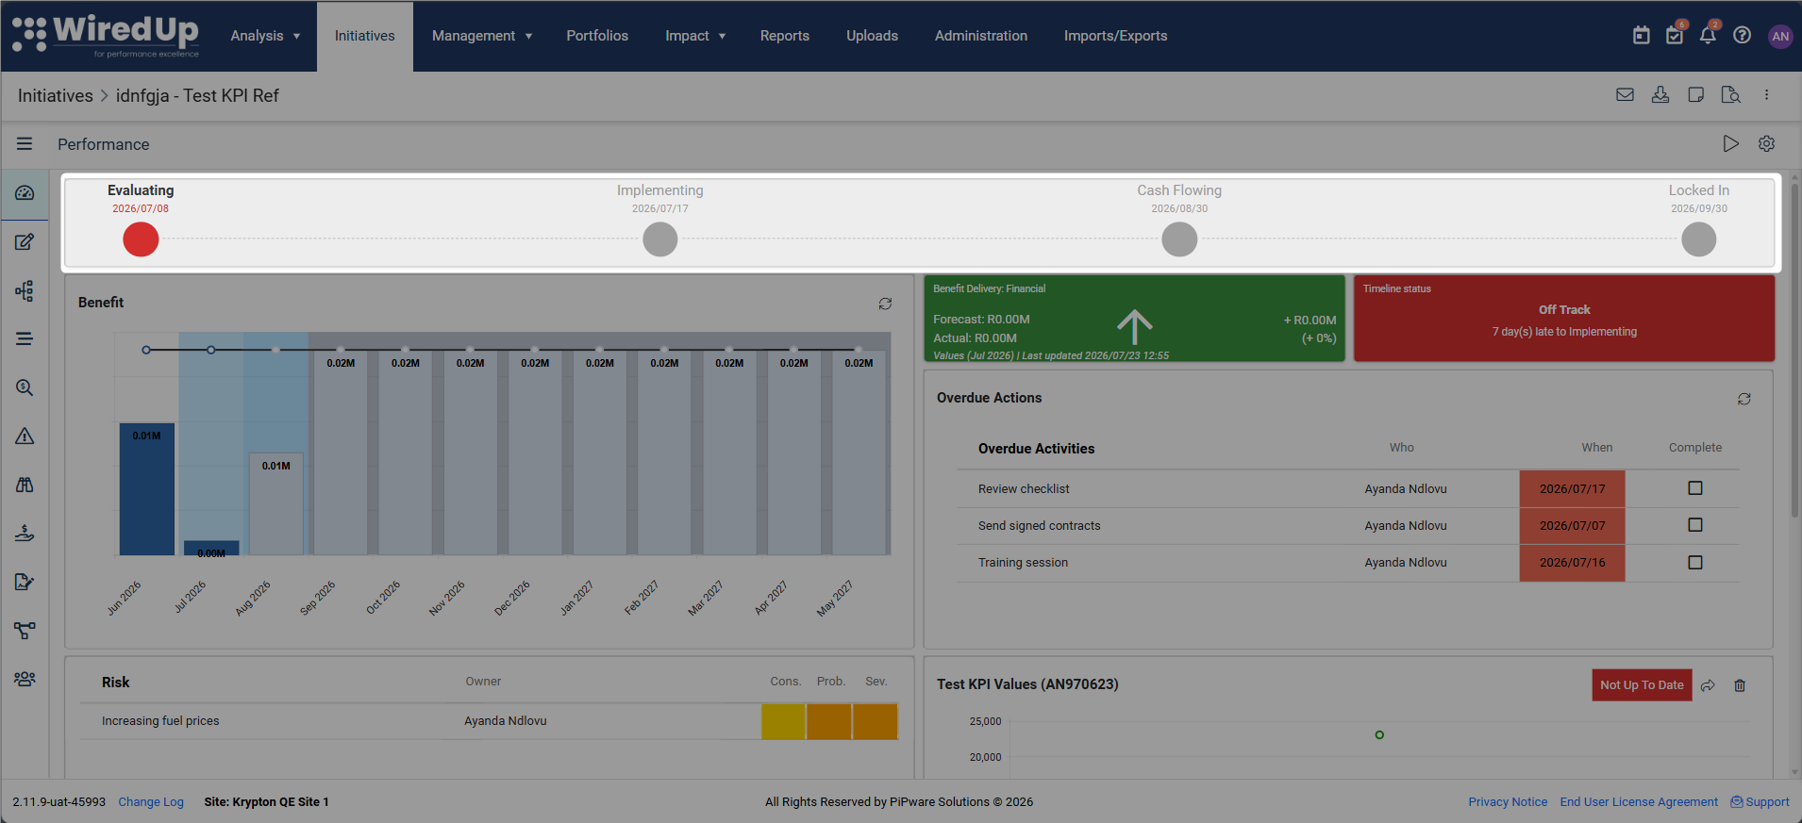The height and width of the screenshot is (823, 1802).
Task: Open the hierarchy tree sidebar icon
Action: (x=25, y=290)
